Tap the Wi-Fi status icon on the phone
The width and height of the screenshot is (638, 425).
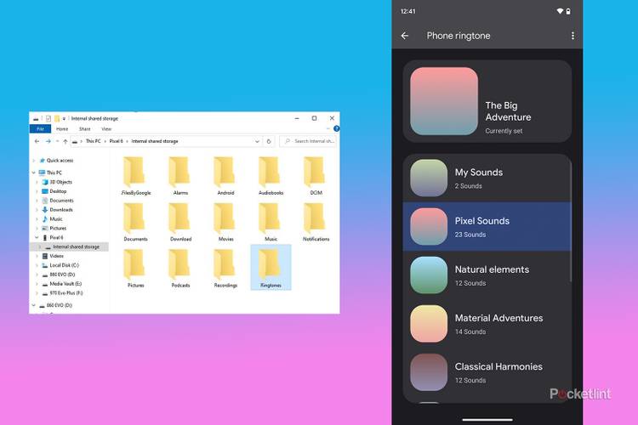point(560,11)
